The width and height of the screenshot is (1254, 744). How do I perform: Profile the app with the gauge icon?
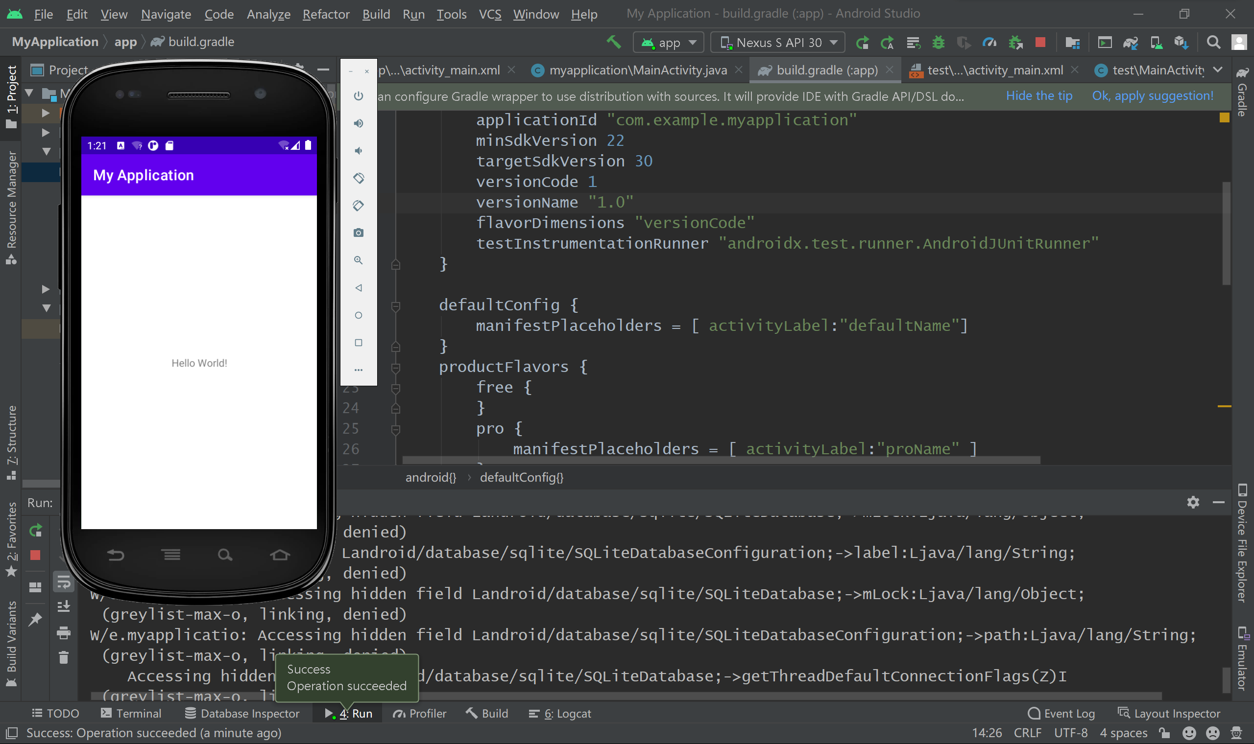coord(989,42)
